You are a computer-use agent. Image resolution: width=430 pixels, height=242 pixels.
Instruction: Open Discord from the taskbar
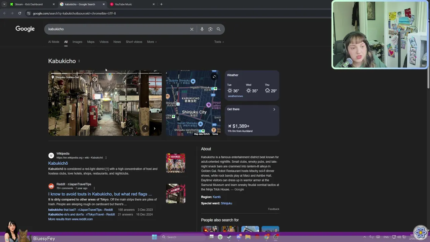tap(239, 237)
